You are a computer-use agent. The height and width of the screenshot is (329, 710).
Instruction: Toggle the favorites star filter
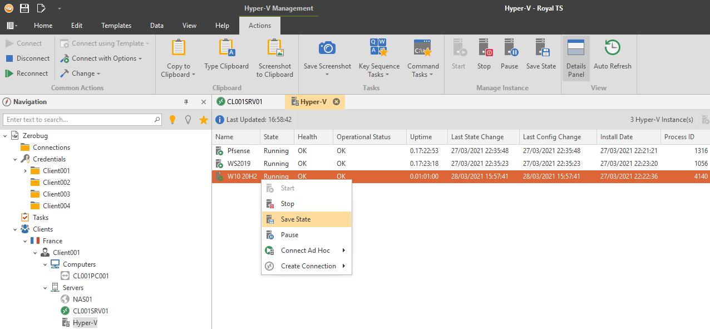(204, 120)
